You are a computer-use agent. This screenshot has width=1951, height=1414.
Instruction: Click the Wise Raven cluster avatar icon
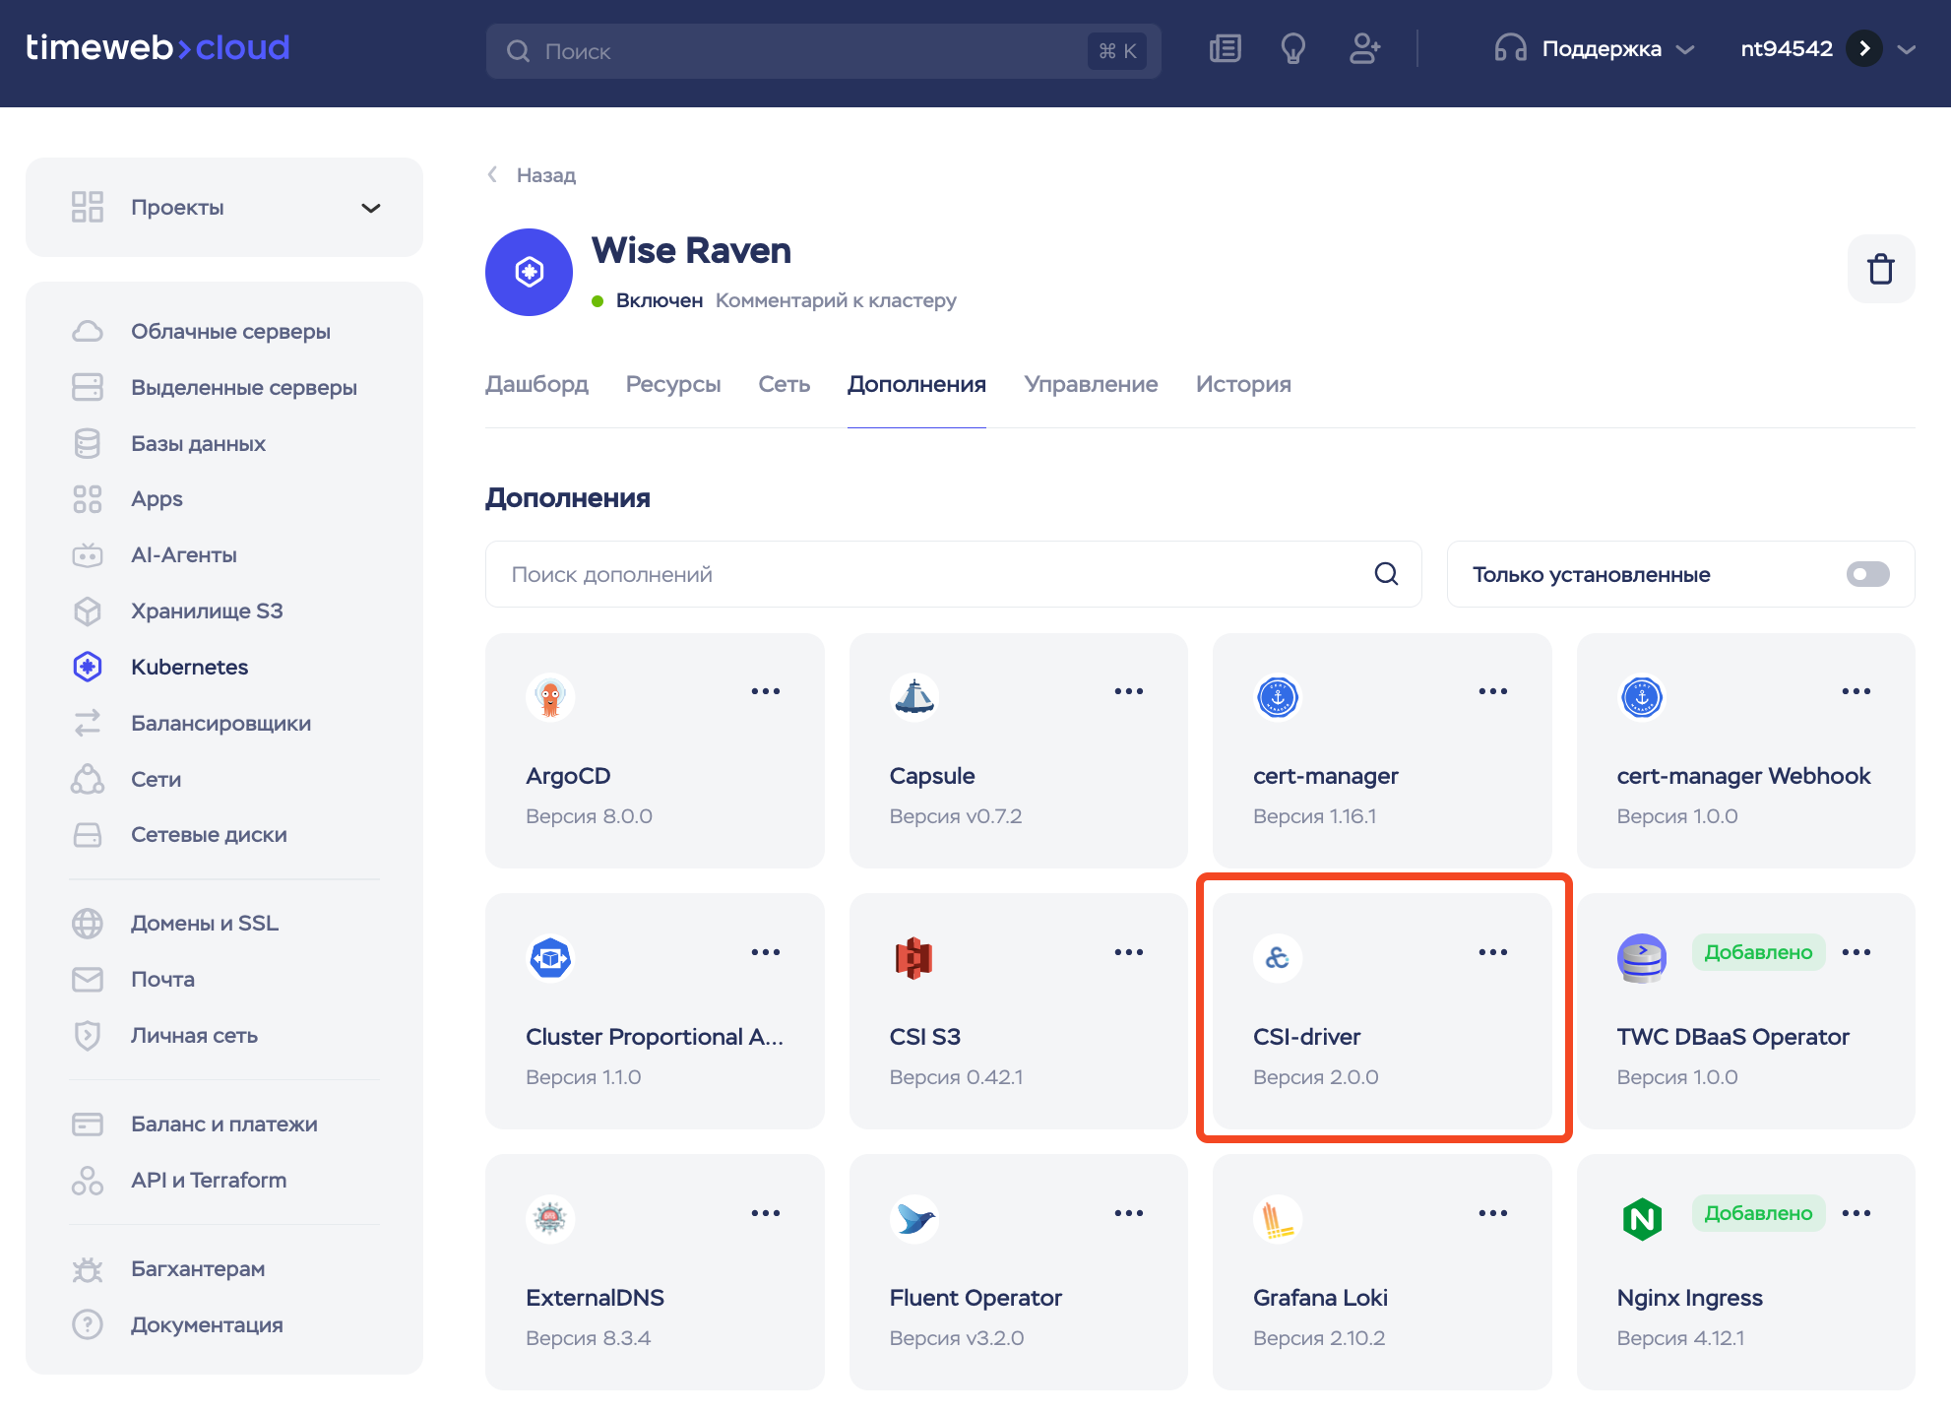click(x=529, y=272)
